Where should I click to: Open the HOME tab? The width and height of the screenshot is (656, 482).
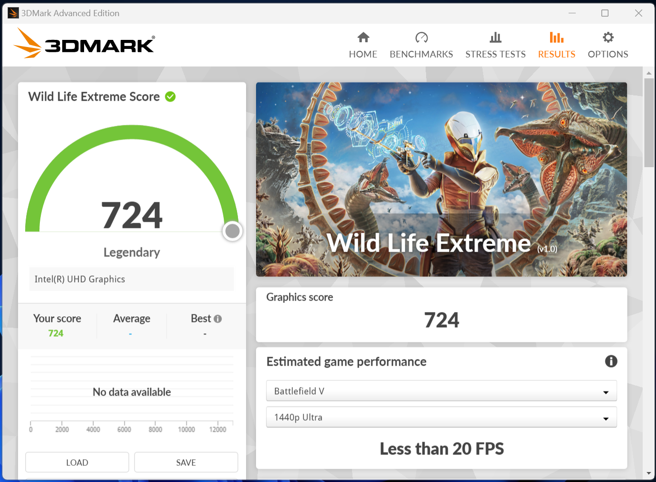(x=363, y=46)
